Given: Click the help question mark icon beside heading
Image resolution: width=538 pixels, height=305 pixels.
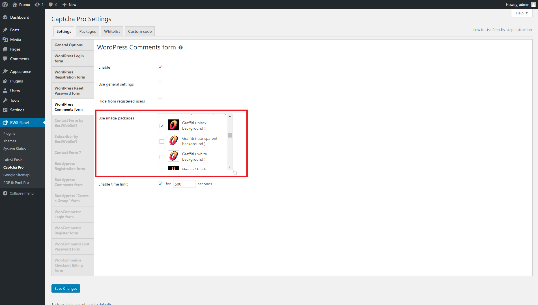Looking at the screenshot, I should point(180,47).
